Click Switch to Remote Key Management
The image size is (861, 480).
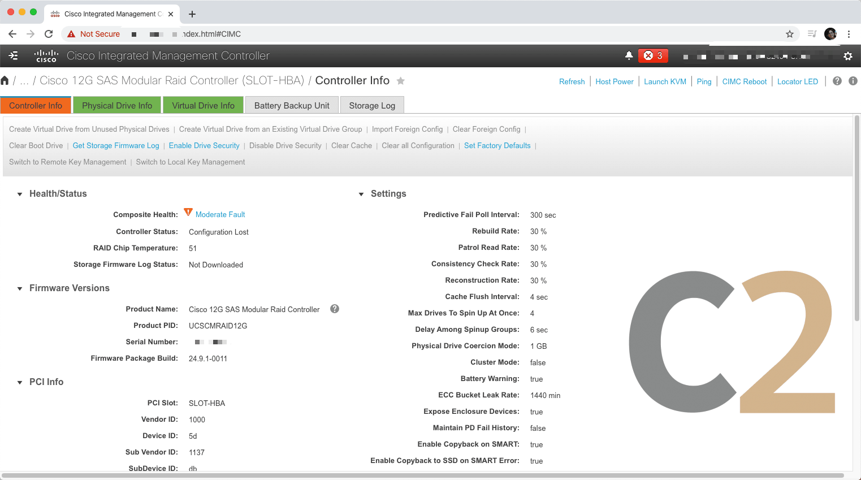click(x=68, y=162)
